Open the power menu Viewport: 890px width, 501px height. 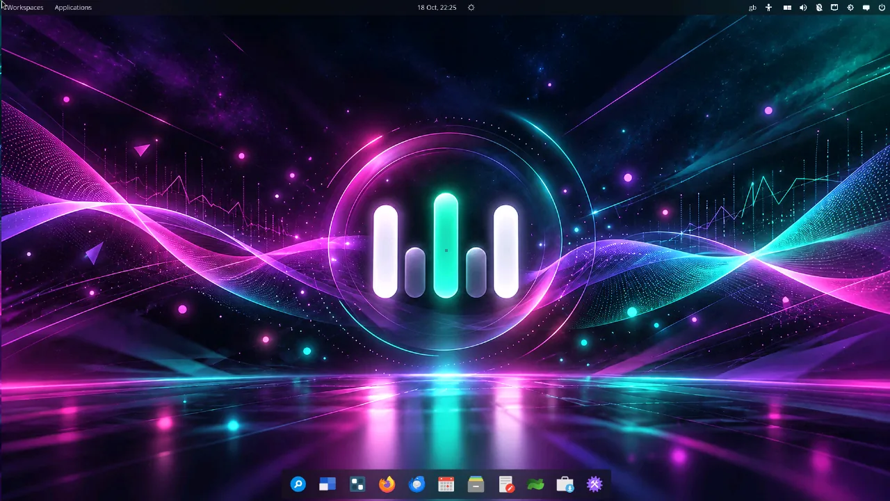(882, 8)
